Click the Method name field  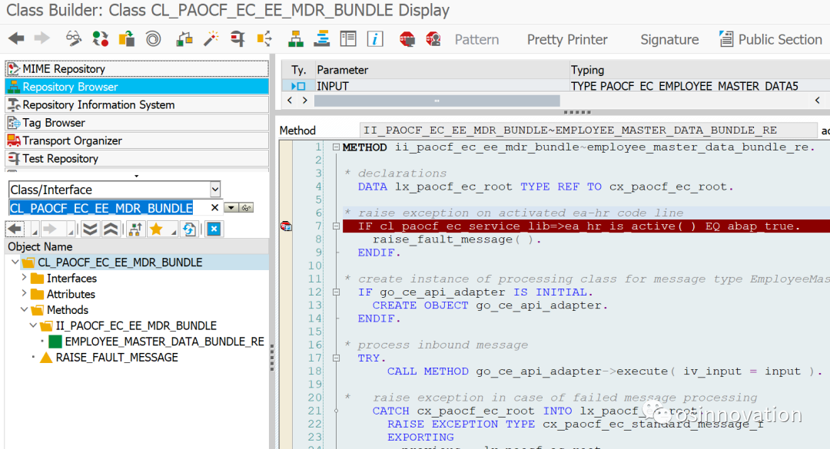pyautogui.click(x=588, y=130)
